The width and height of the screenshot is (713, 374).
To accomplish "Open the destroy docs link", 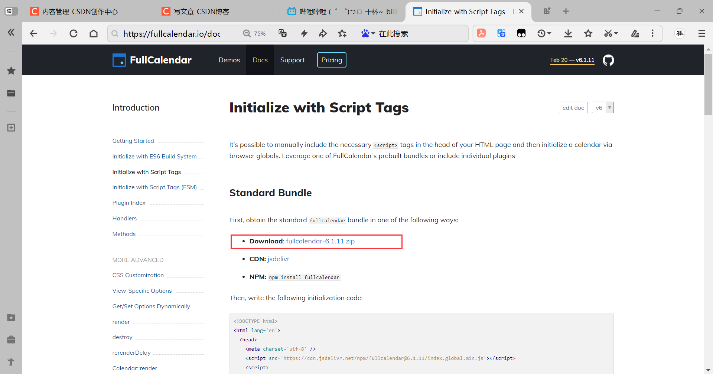I will click(122, 337).
